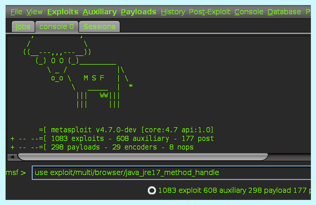The width and height of the screenshot is (316, 205).
Task: Open the History menu
Action: 173,12
